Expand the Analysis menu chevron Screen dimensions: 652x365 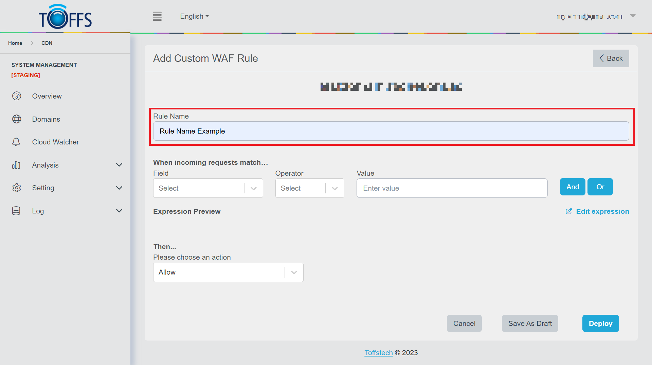point(119,165)
